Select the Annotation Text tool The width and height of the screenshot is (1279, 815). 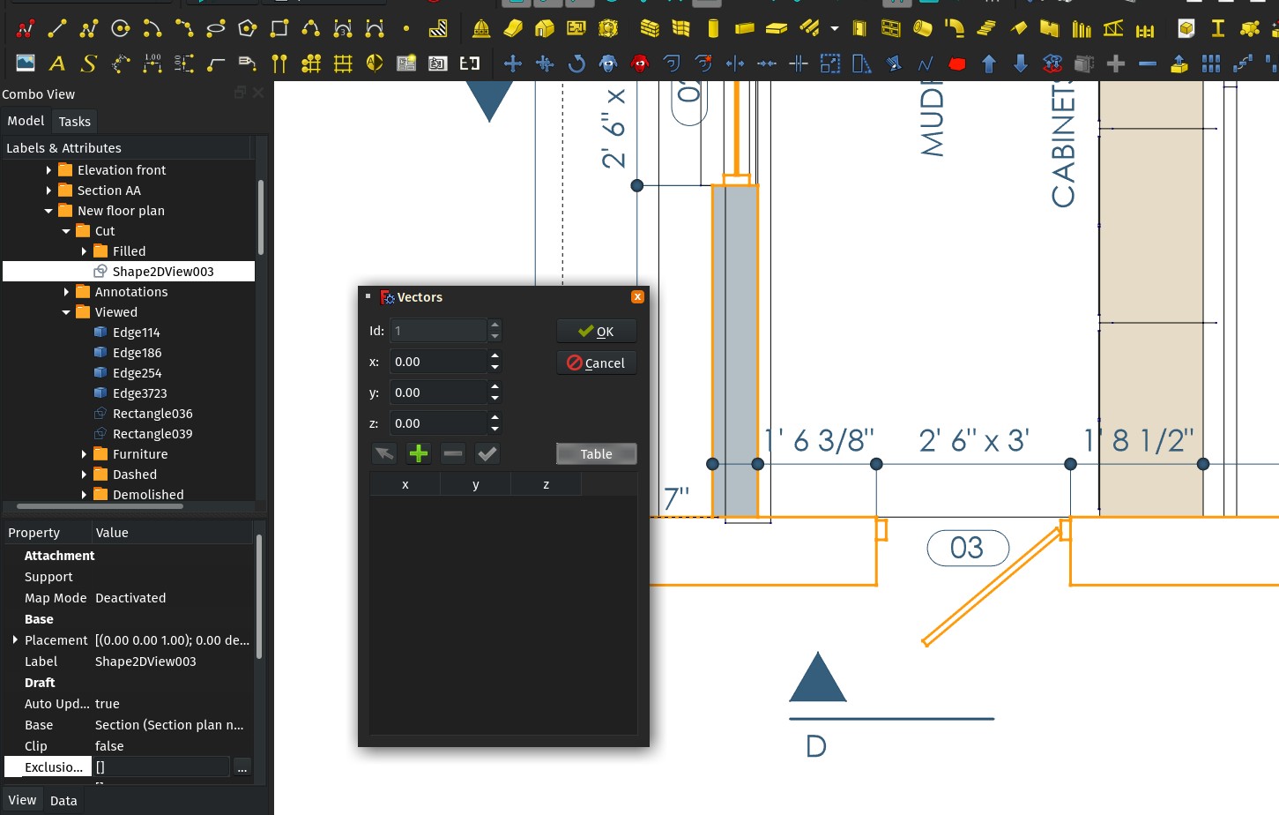click(57, 64)
